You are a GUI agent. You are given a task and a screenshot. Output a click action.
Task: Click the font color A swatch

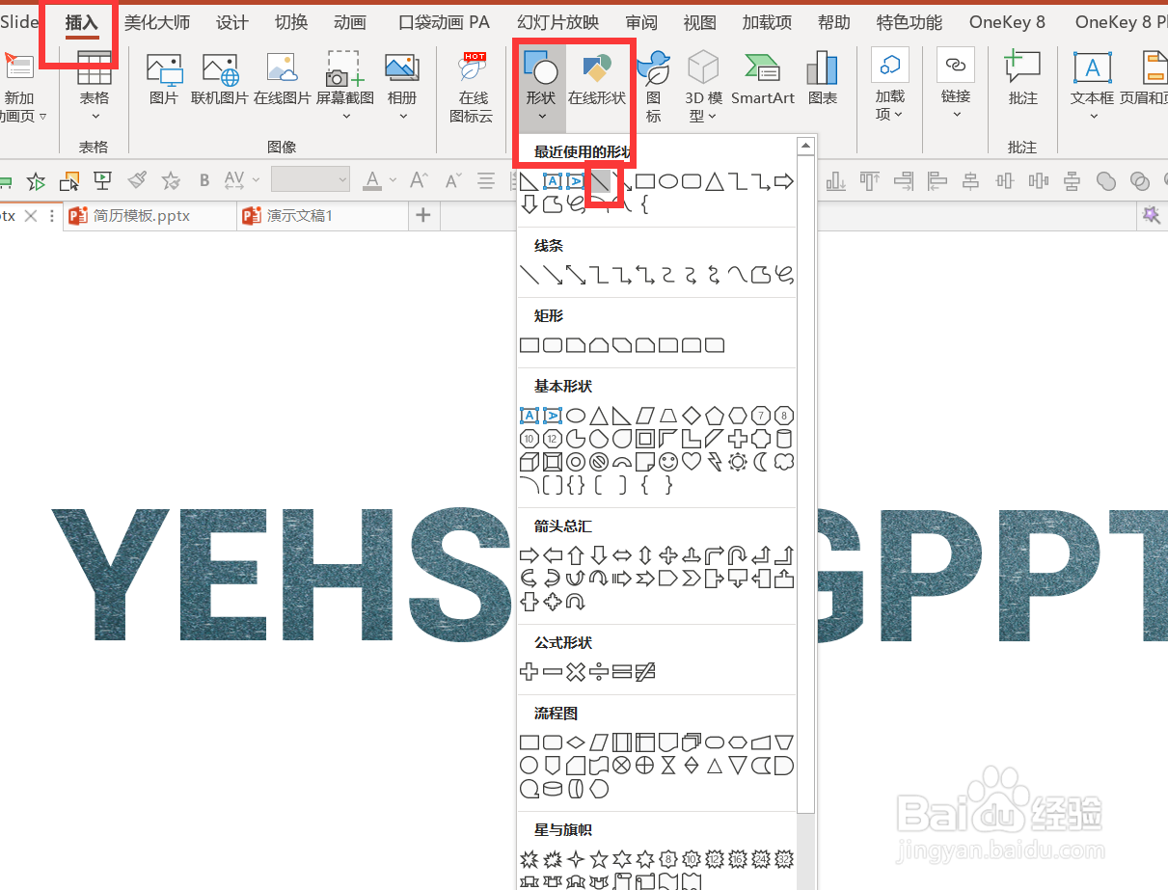click(373, 180)
